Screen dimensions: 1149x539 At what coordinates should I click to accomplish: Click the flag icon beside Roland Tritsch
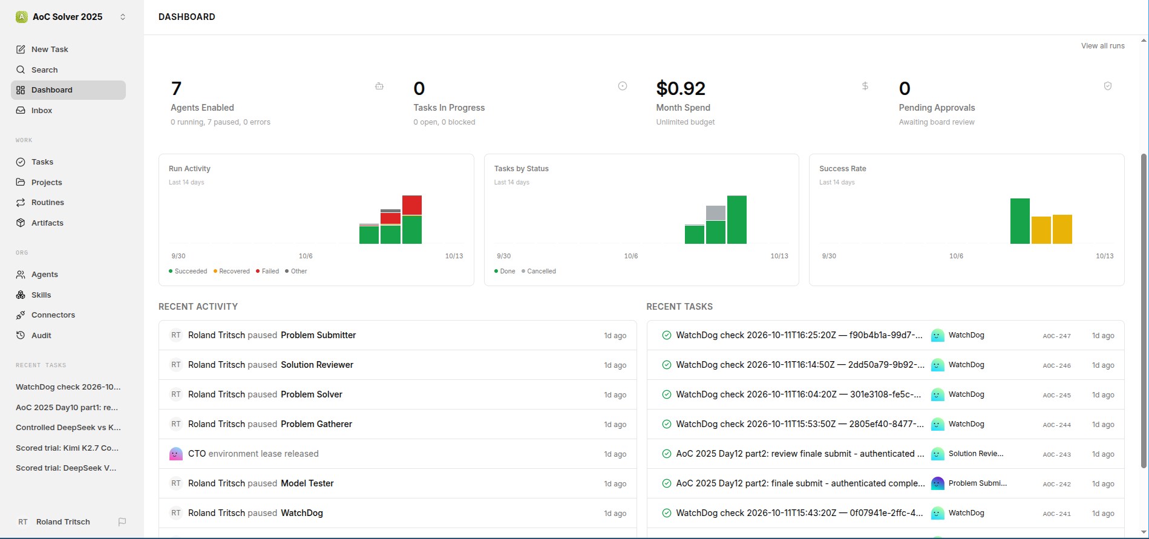pos(122,522)
